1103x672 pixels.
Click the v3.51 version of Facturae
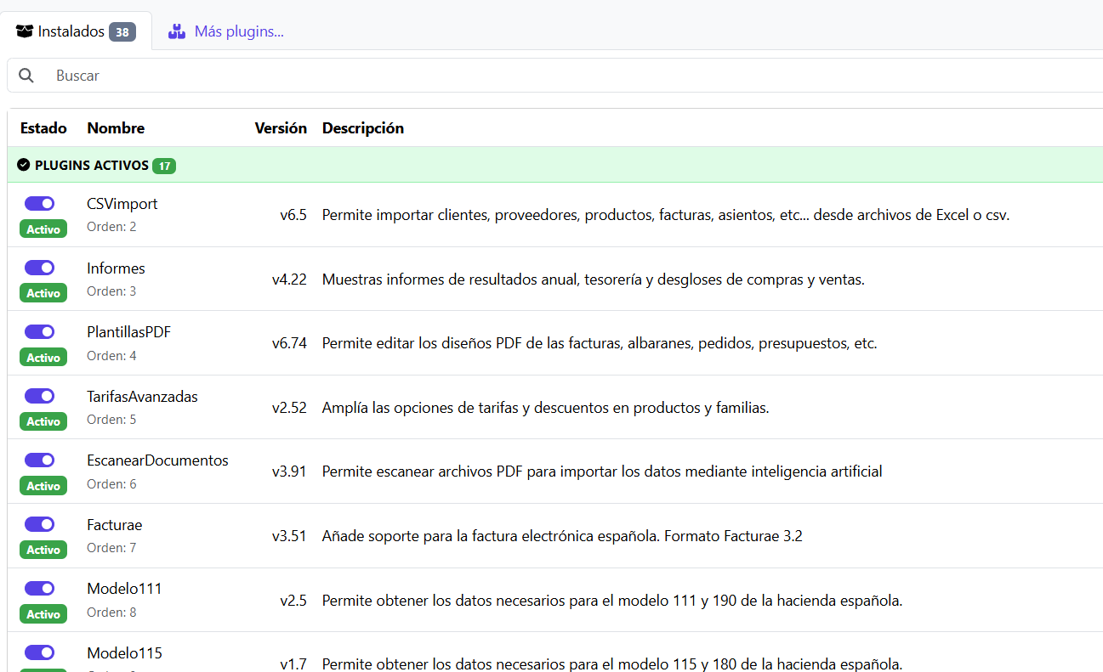click(289, 536)
